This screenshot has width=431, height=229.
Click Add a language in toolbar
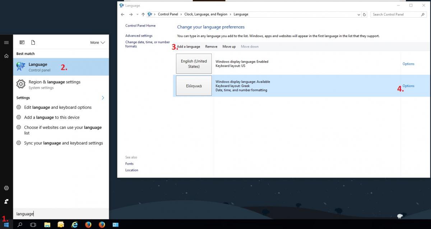[x=188, y=47]
